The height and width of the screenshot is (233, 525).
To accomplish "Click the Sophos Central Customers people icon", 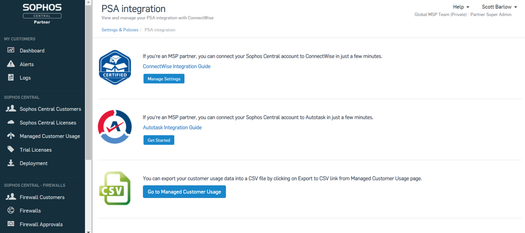I will tap(11, 109).
